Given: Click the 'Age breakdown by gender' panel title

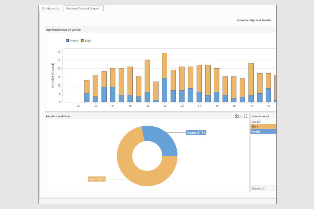Looking at the screenshot, I should pyautogui.click(x=64, y=29).
